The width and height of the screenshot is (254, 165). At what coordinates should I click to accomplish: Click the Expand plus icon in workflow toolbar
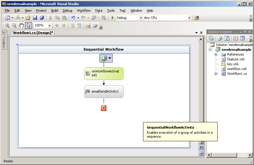pos(57,25)
